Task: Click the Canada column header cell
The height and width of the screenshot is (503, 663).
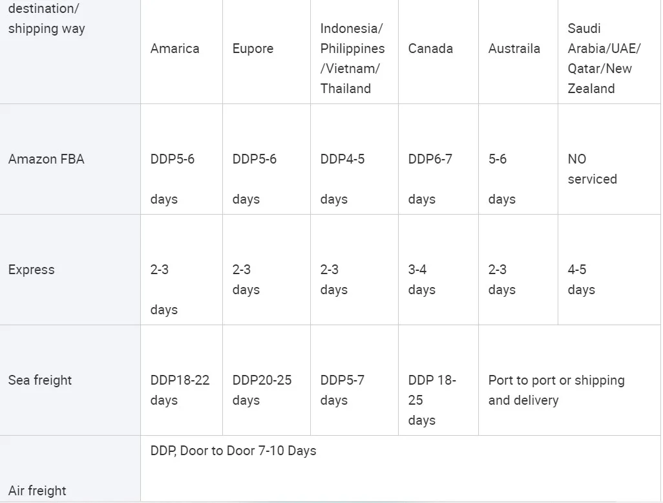Action: (438, 52)
